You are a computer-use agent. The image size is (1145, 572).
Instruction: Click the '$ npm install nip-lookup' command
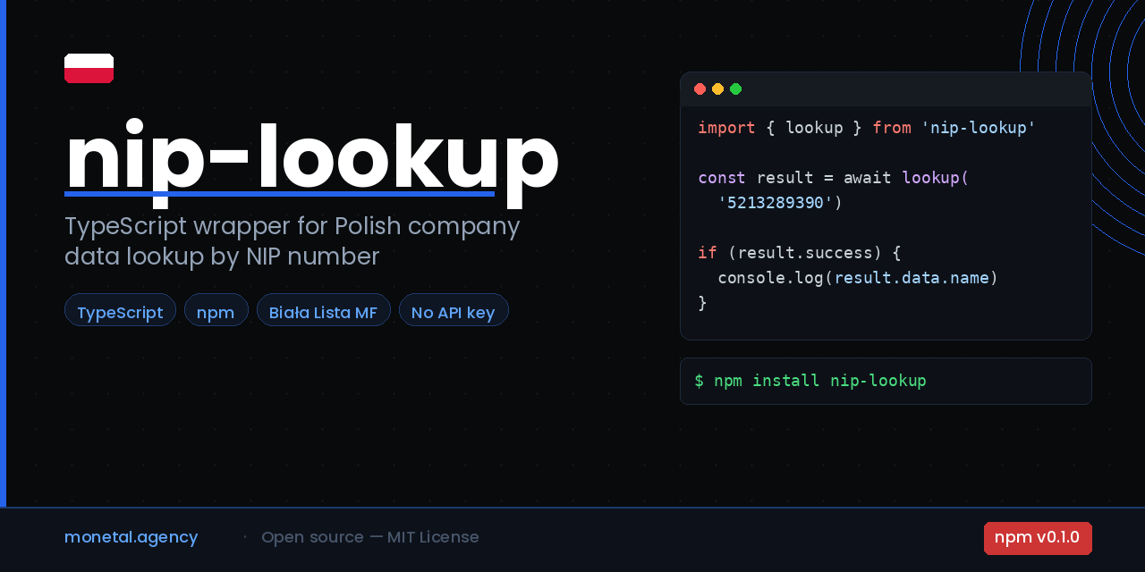point(810,381)
